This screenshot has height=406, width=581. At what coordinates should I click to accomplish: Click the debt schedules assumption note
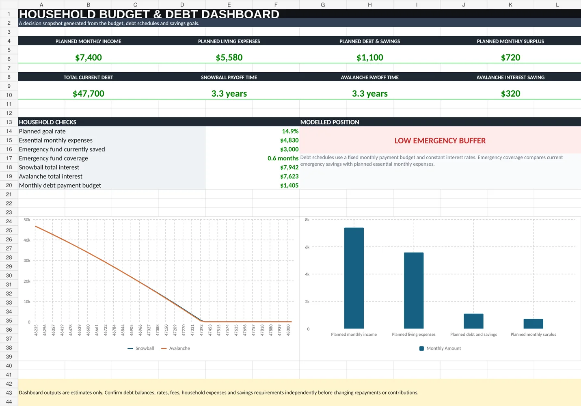point(432,161)
